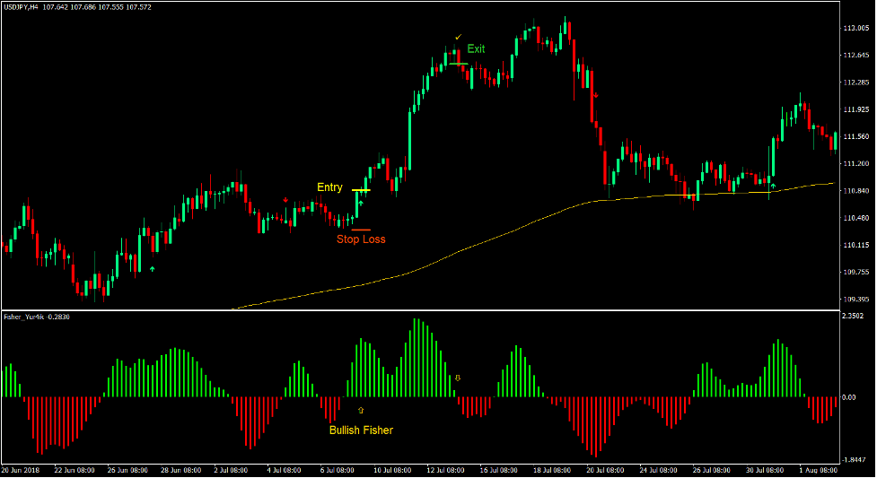Select the 112.285 price axis label
This screenshot has width=877, height=478.
[855, 83]
